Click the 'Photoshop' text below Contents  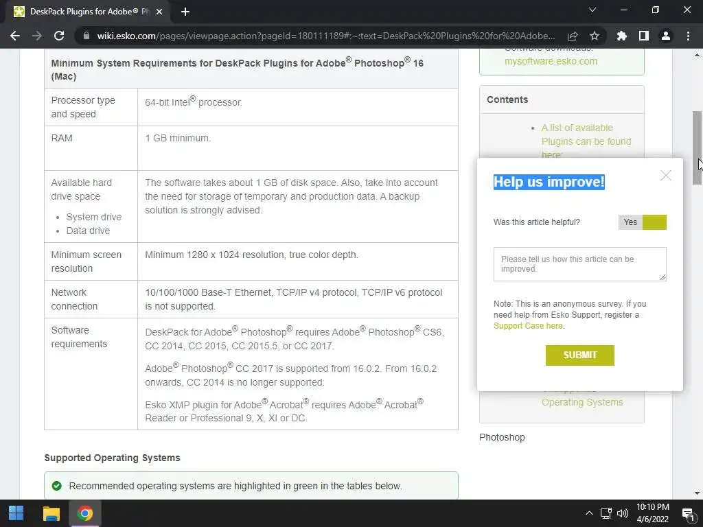click(x=502, y=437)
